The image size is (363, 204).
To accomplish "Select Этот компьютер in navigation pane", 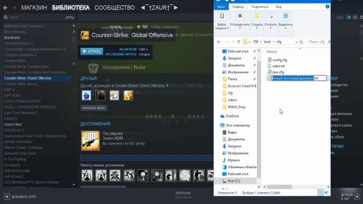I will click(x=238, y=125).
